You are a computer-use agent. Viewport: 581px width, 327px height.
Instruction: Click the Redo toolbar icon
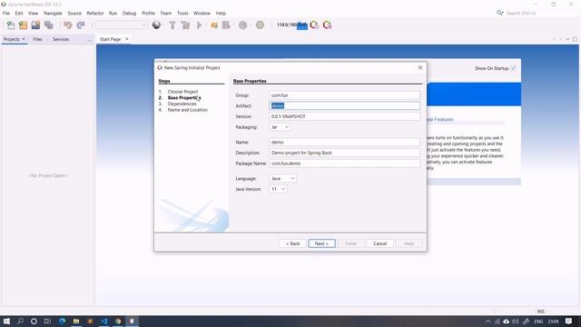point(81,25)
